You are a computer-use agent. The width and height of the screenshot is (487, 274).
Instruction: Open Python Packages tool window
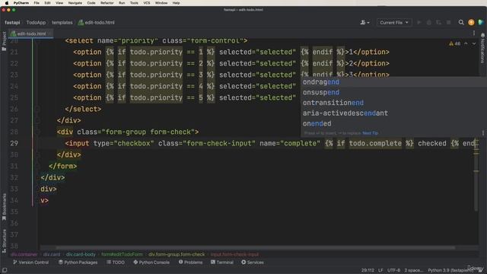point(78,263)
